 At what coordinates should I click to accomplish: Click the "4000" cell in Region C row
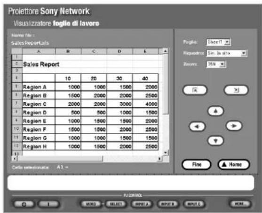145,104
